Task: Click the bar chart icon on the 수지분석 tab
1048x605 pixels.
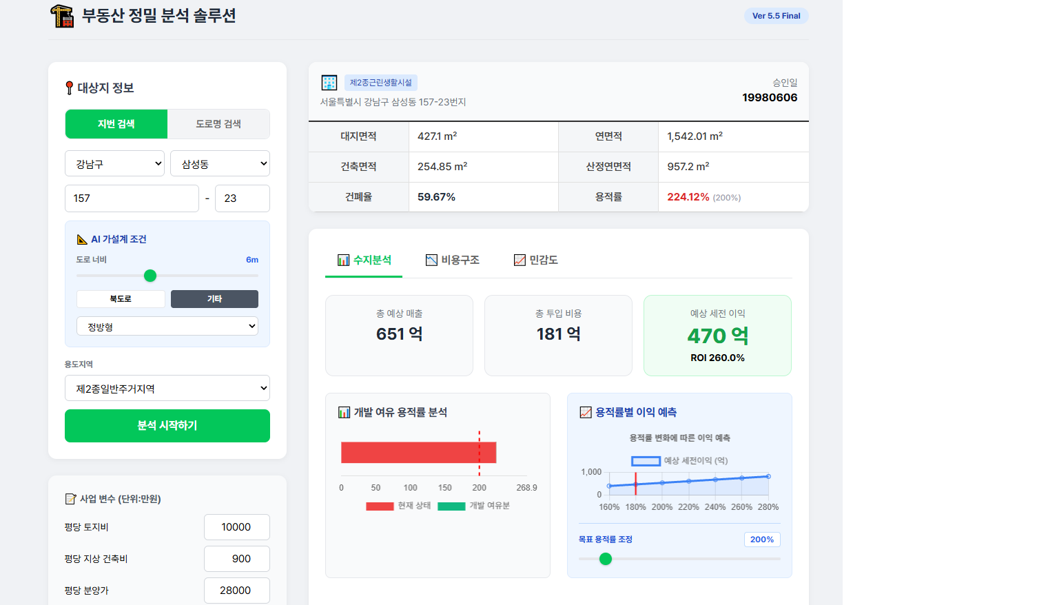Action: [343, 260]
